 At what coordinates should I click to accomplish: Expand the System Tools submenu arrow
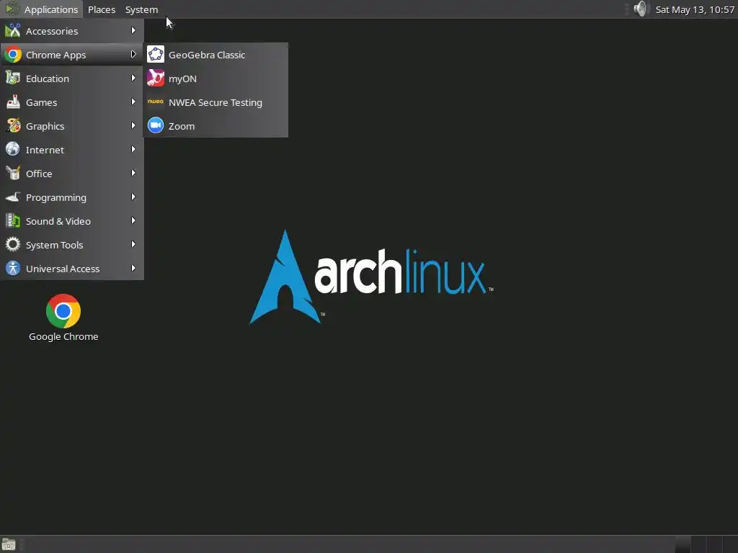133,245
